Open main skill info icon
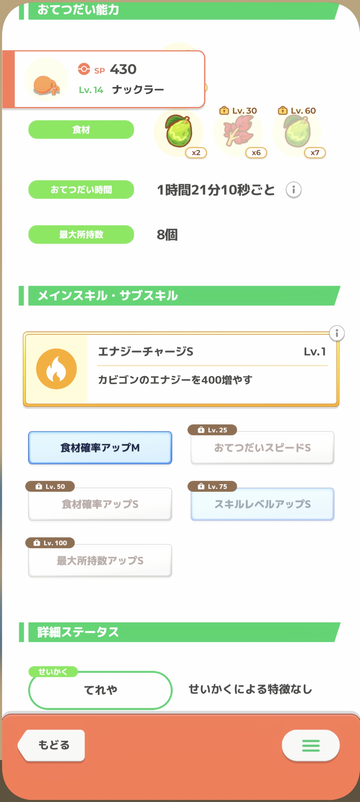 click(336, 334)
